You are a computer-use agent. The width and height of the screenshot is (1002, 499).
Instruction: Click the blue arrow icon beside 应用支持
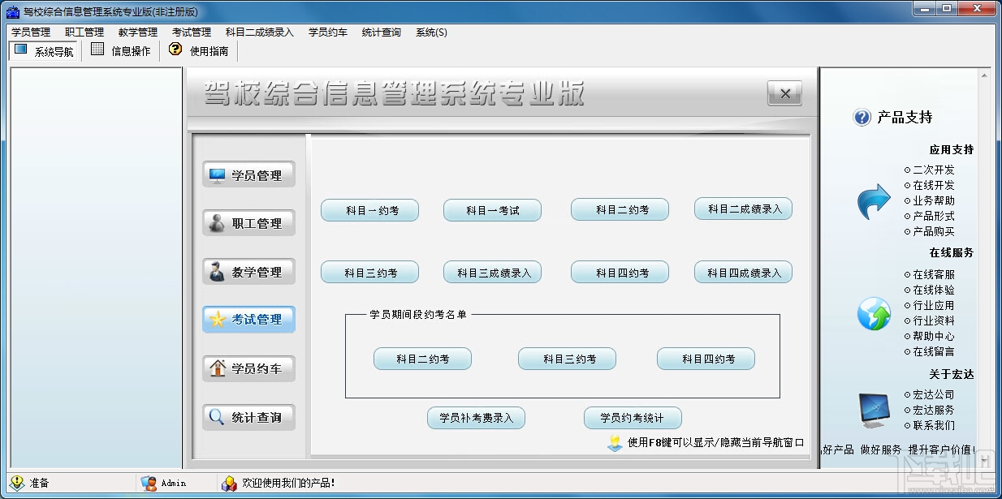874,201
